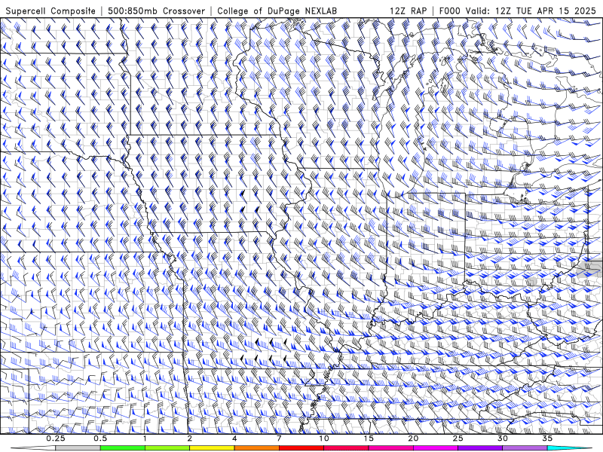Click the colorbar label reading 4
Viewport: 603px width, 452px height.
(234, 438)
